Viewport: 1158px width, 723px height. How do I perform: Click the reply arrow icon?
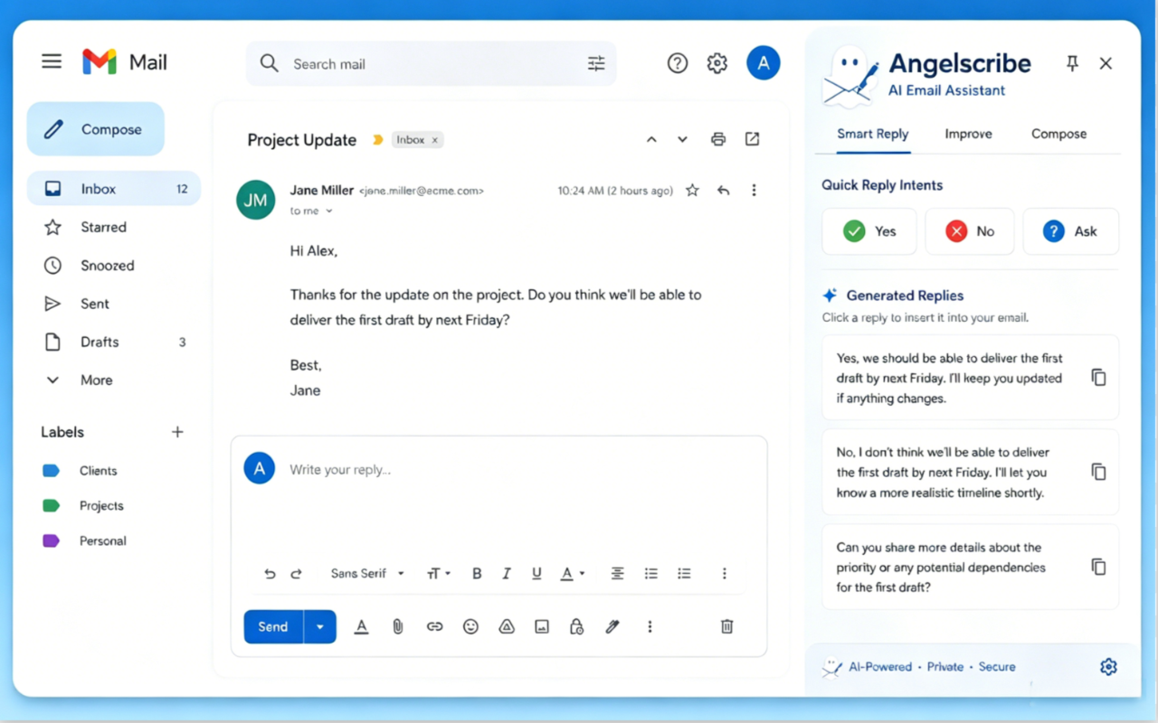pos(723,191)
